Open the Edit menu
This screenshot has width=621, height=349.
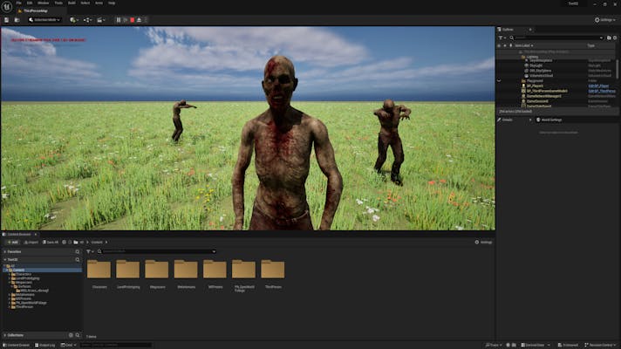[30, 3]
